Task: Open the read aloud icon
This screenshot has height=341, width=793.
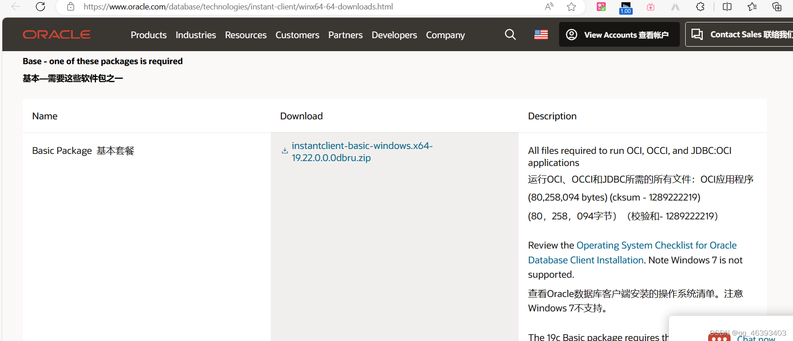Action: (x=549, y=7)
